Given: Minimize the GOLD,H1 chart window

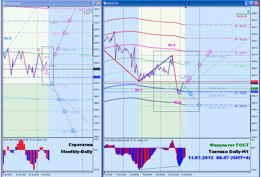Looking at the screenshot, I should pos(247,3).
